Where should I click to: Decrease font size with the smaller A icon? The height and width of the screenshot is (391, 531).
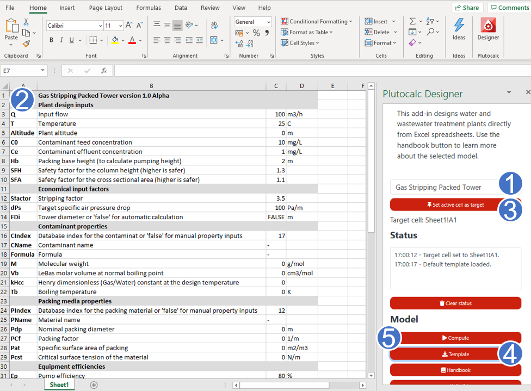(x=139, y=25)
